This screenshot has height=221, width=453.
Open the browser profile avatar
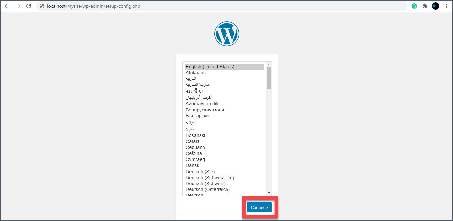point(436,6)
